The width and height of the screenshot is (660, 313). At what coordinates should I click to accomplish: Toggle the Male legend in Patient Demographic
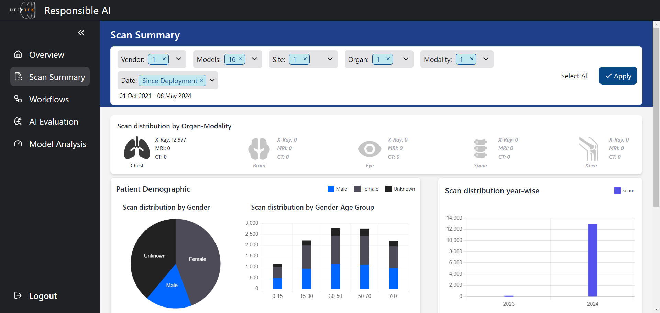338,189
